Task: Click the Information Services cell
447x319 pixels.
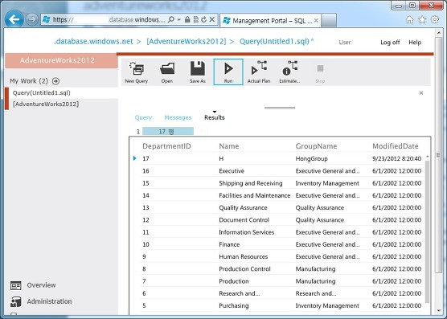Action: click(x=246, y=232)
